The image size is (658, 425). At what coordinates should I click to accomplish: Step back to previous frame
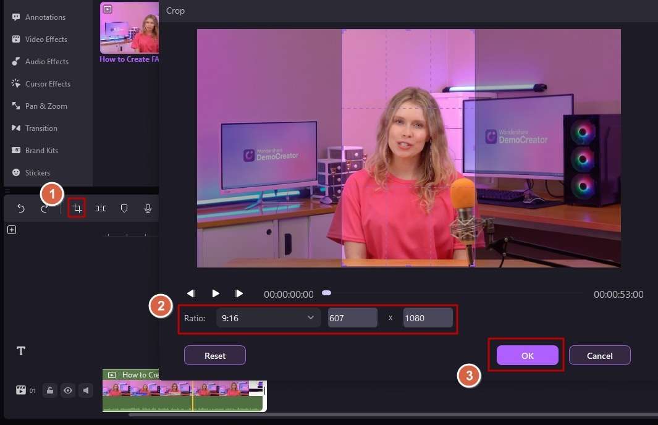tap(192, 293)
